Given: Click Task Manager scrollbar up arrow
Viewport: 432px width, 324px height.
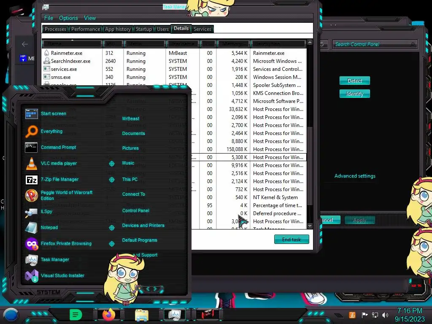Looking at the screenshot, I should (x=310, y=42).
